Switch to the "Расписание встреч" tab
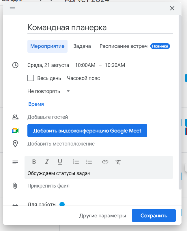 pyautogui.click(x=124, y=46)
